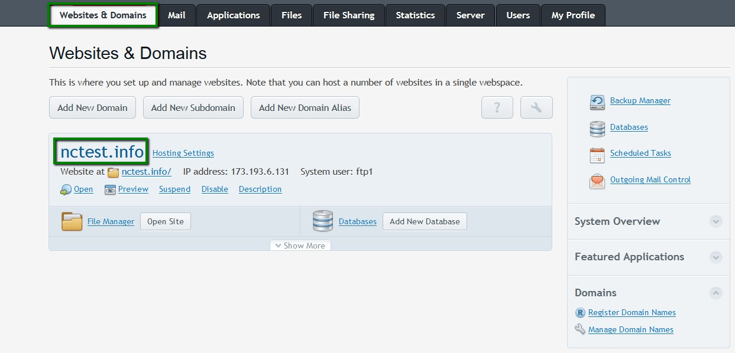Click the File Manager folder icon
This screenshot has height=353, width=735.
[x=72, y=221]
